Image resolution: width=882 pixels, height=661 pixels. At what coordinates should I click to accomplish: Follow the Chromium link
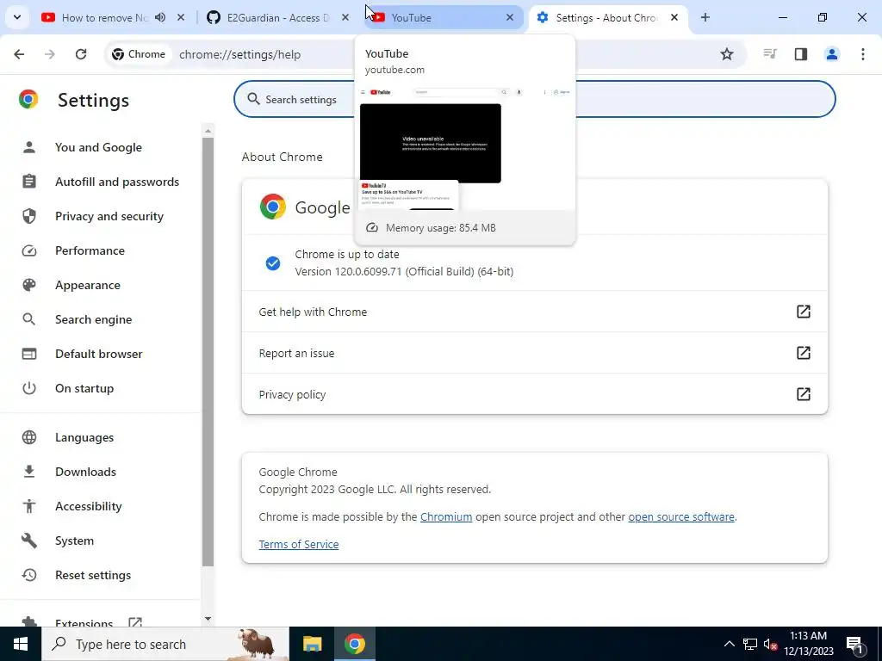446,516
